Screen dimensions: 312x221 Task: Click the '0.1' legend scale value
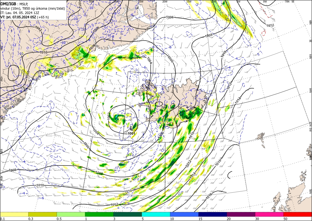tap(2, 219)
